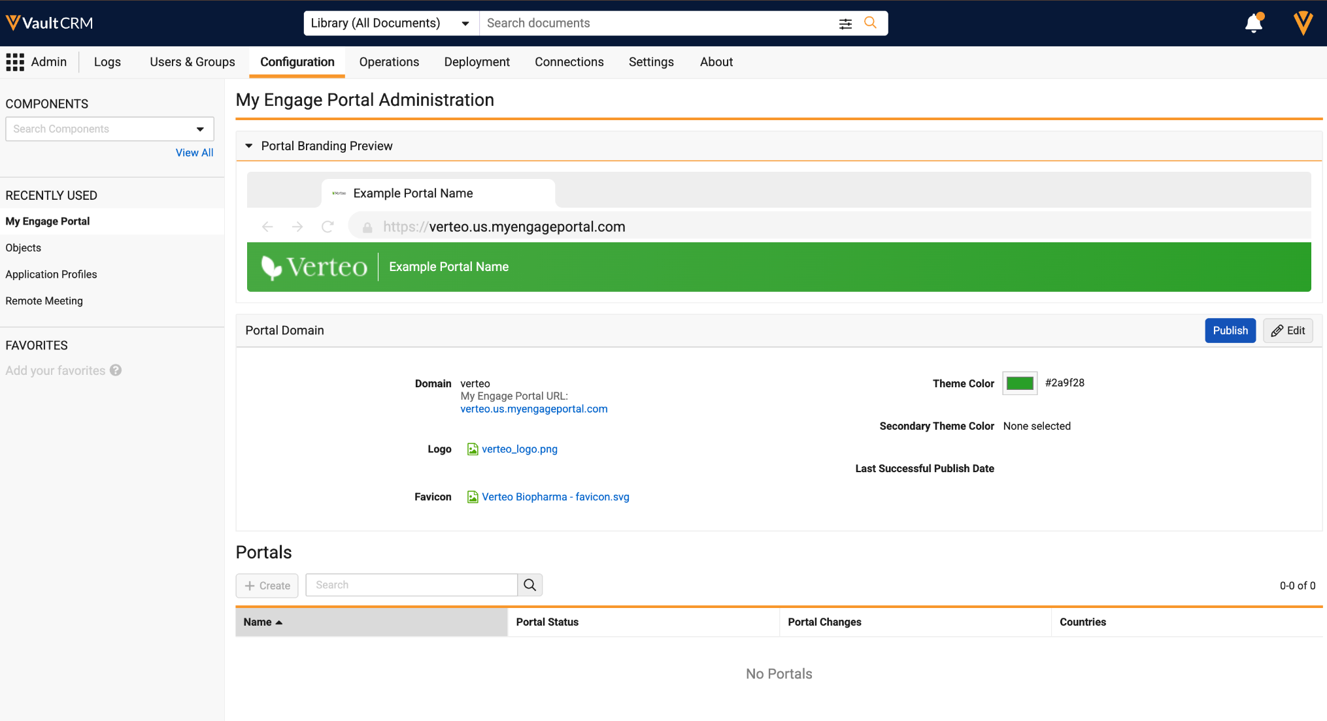The image size is (1327, 721).
Task: Click the #2a9f28 hex value
Action: (1064, 383)
